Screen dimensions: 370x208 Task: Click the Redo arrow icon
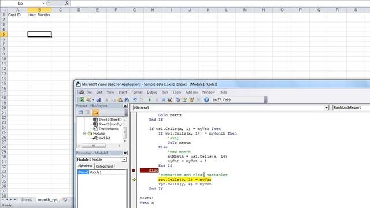coord(142,100)
